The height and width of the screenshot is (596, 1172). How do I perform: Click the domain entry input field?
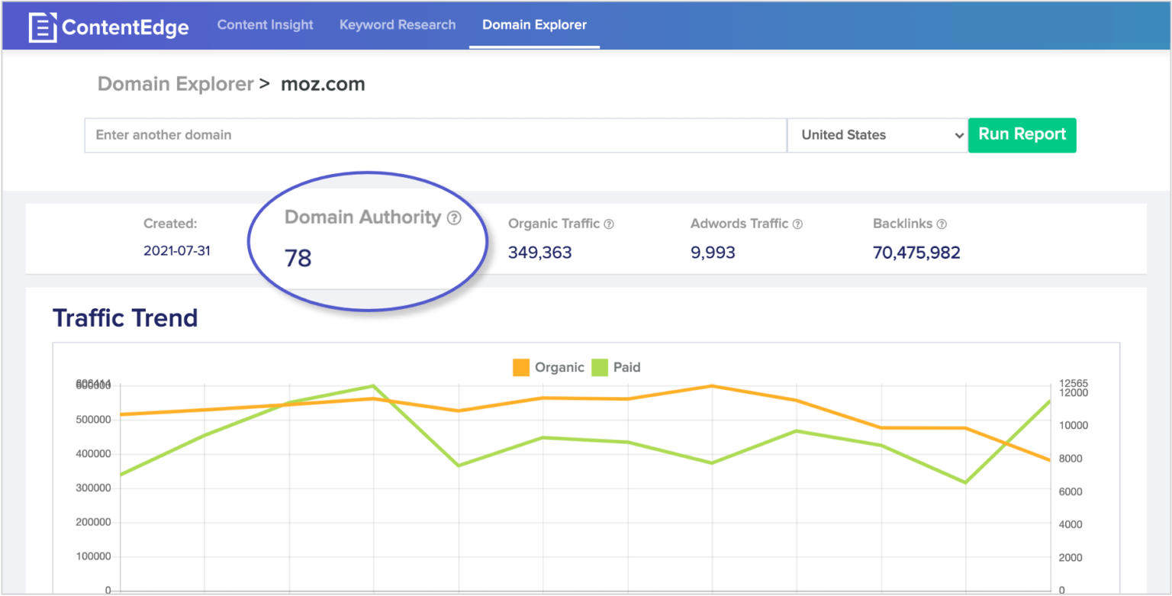[x=435, y=135]
